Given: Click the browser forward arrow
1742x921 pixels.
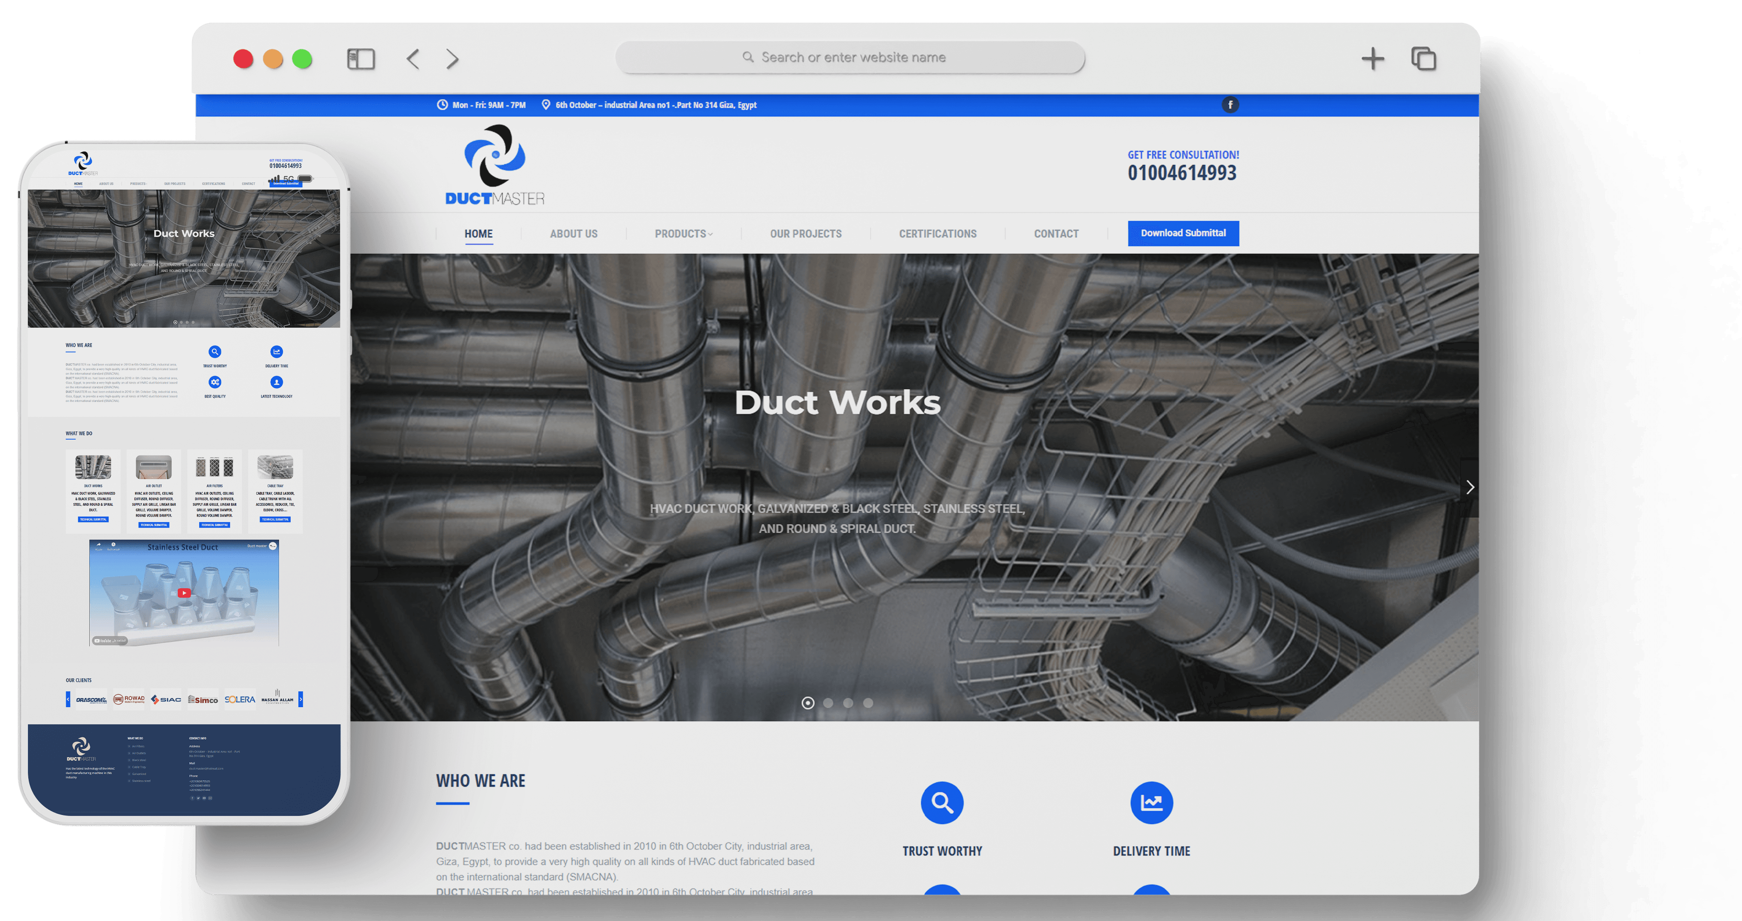Looking at the screenshot, I should tap(452, 59).
